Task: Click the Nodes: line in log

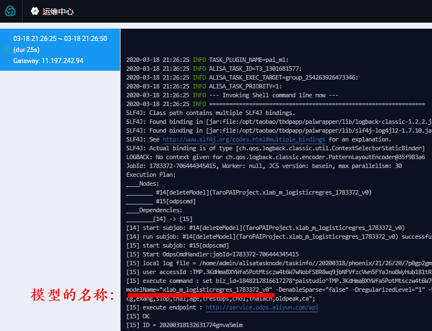Action: (143, 183)
